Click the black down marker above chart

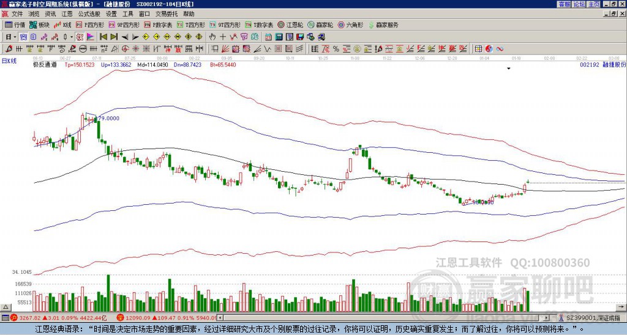coord(509,68)
